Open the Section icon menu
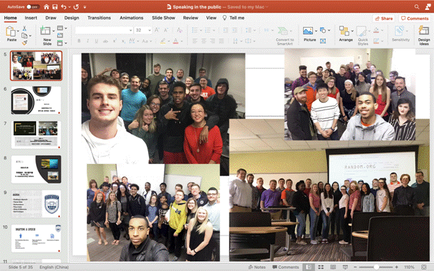Image resolution: width=434 pixels, height=271 pixels. [60, 43]
